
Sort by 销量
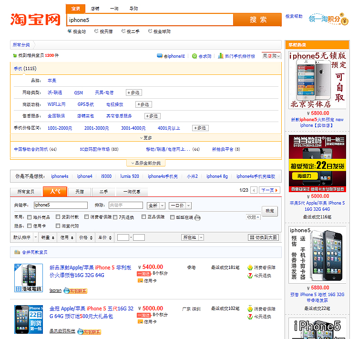click(48, 237)
